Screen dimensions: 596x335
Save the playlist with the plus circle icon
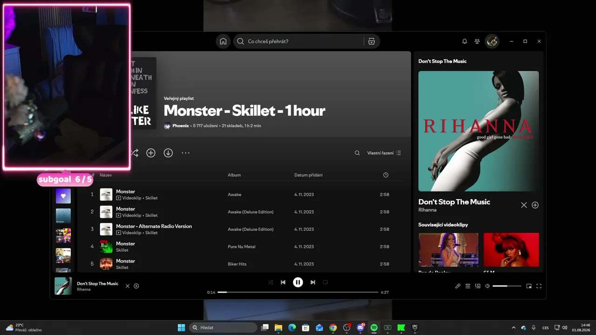151,153
